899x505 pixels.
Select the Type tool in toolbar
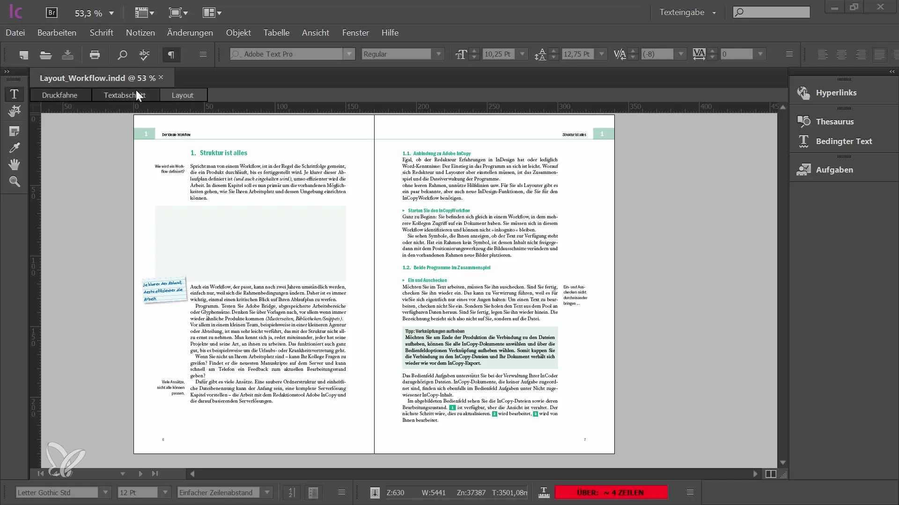(x=14, y=93)
